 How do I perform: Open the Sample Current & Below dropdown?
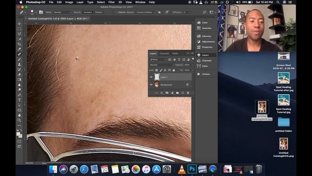(x=145, y=12)
